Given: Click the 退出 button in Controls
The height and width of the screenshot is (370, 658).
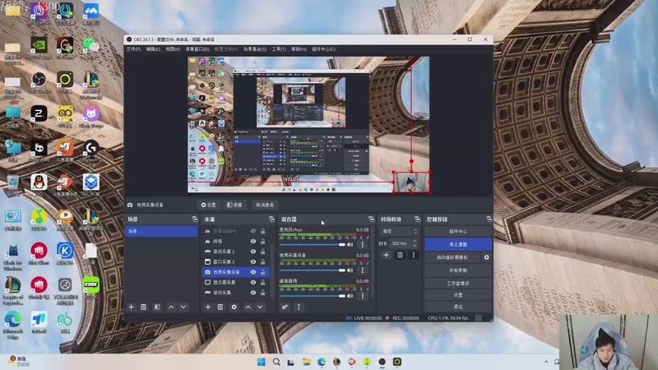Looking at the screenshot, I should (x=458, y=307).
